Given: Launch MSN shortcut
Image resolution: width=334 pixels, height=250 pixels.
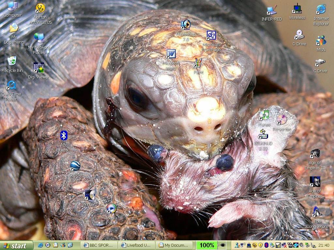Looking at the screenshot, I should (x=321, y=44).
